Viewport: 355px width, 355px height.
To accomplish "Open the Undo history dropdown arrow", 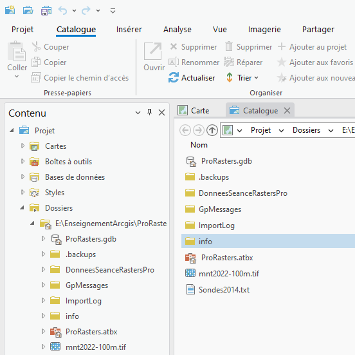I will (74, 10).
